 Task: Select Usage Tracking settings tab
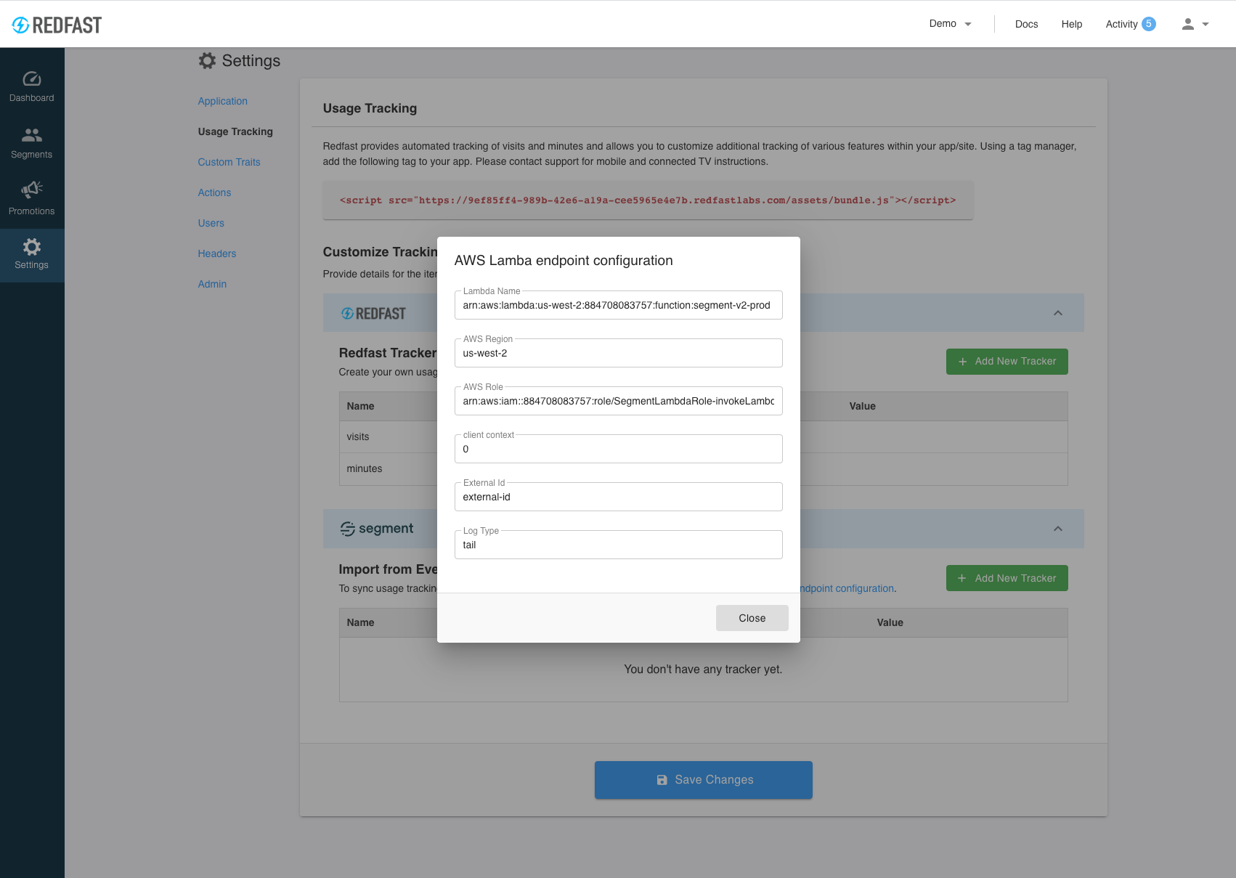tap(235, 131)
